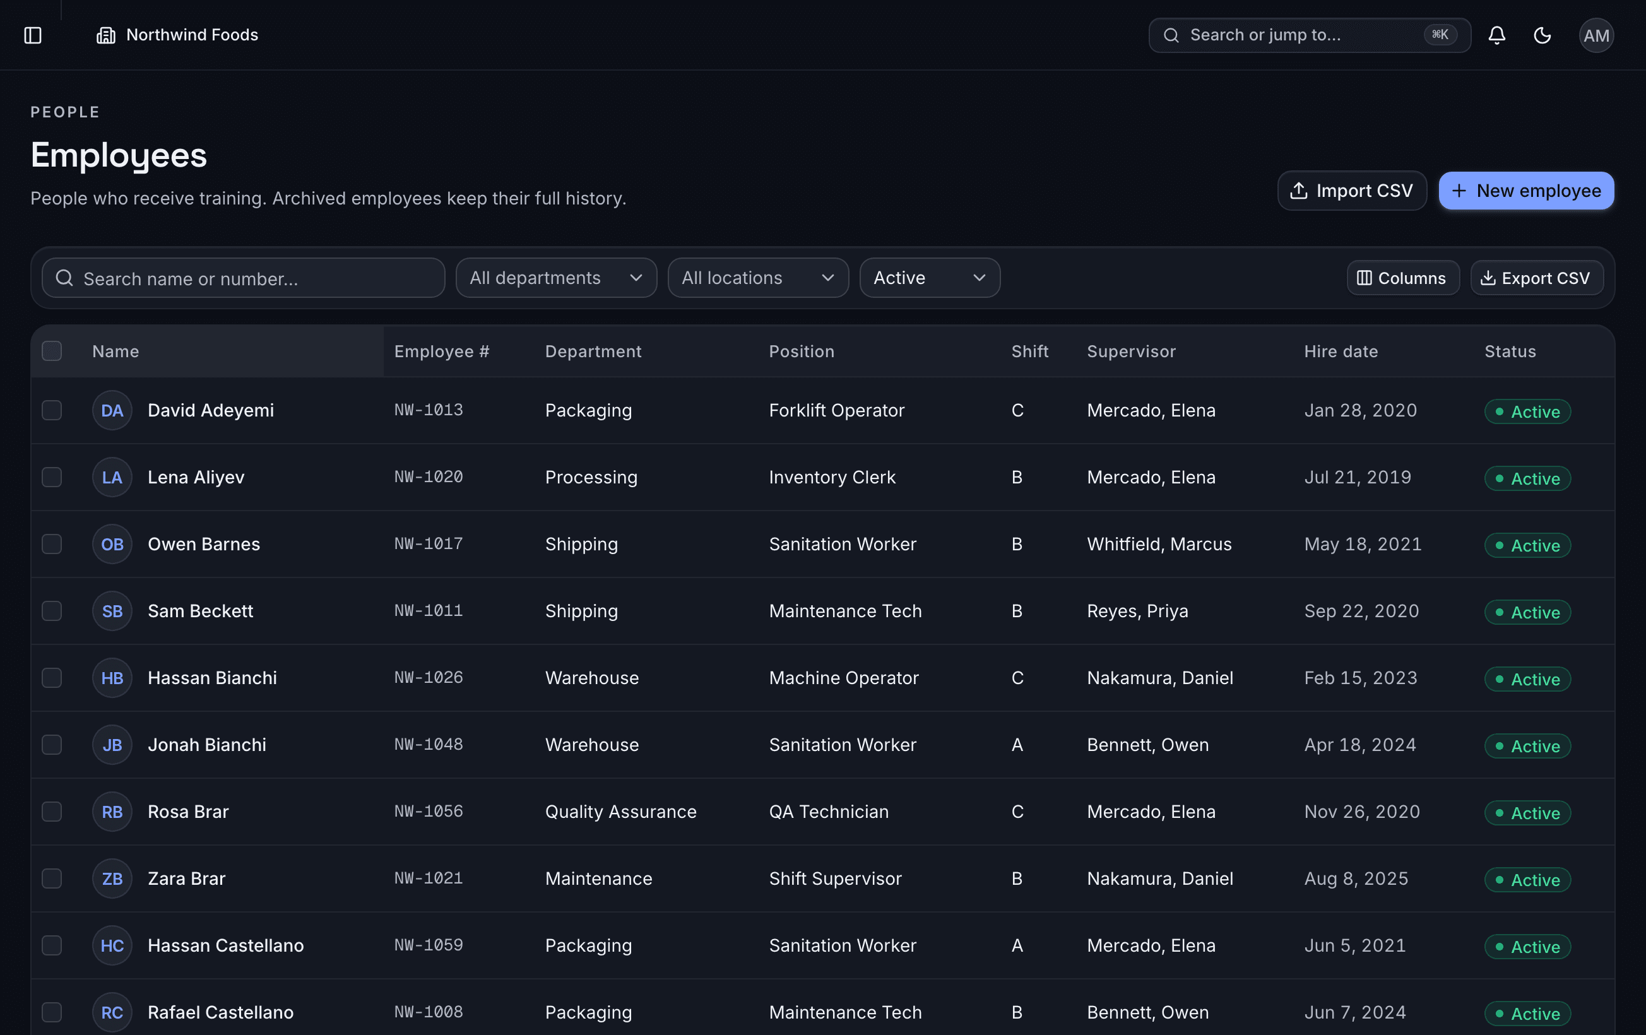
Task: Open Rosa Brar's employee record
Action: [x=188, y=812]
